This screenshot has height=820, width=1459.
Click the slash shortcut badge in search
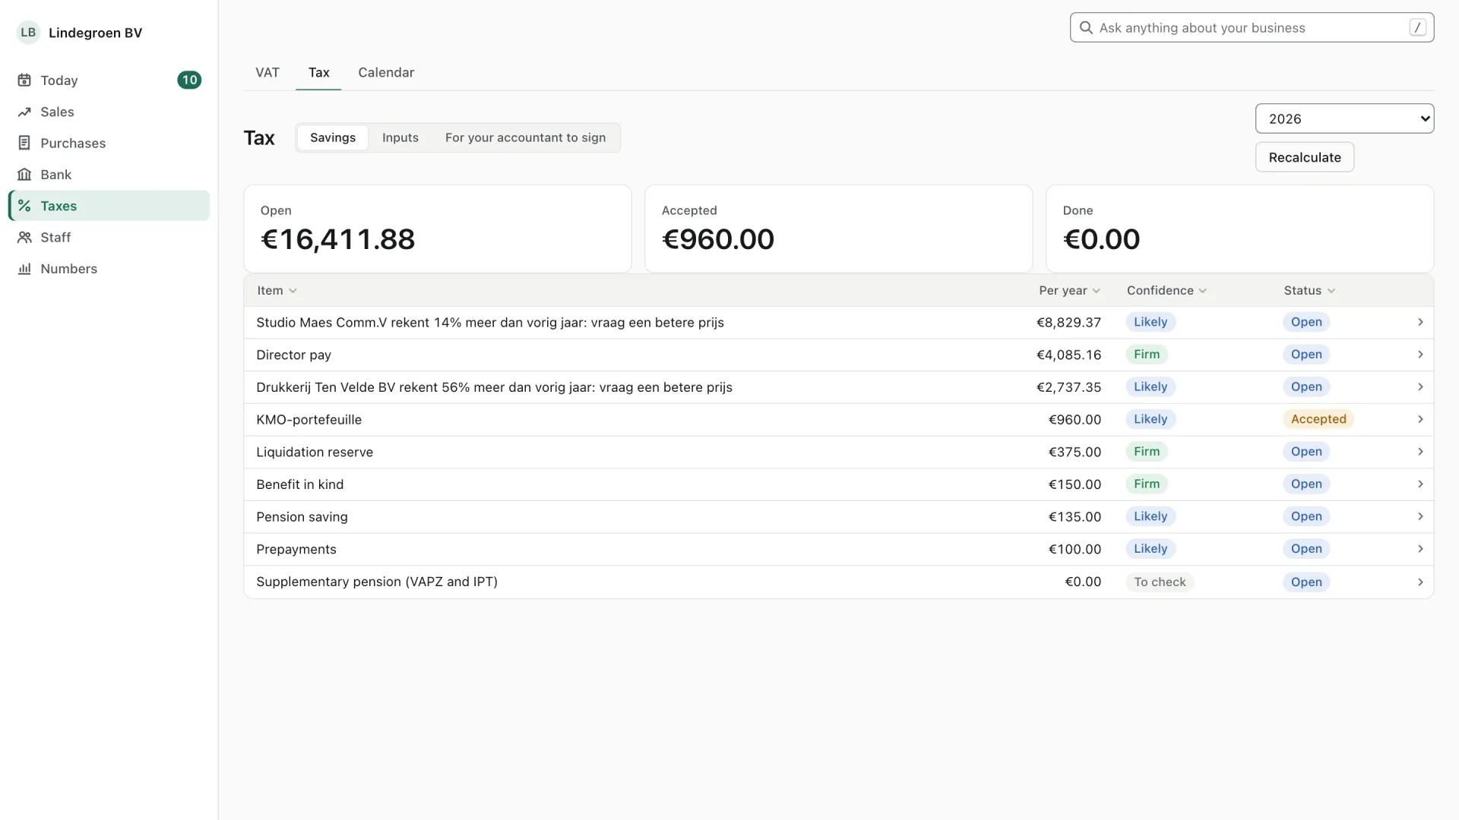coord(1417,27)
